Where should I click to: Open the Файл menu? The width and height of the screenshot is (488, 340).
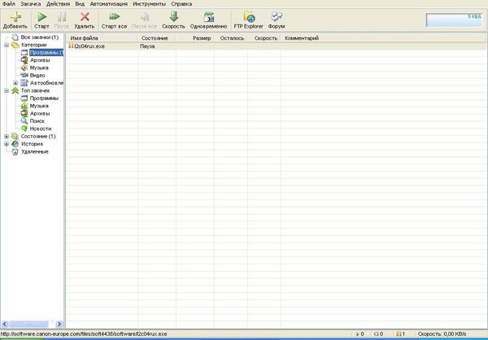tap(8, 4)
